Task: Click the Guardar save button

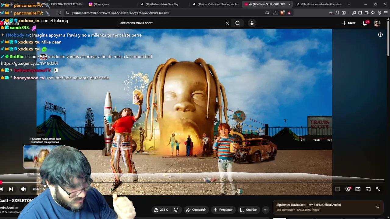Action: [248, 210]
